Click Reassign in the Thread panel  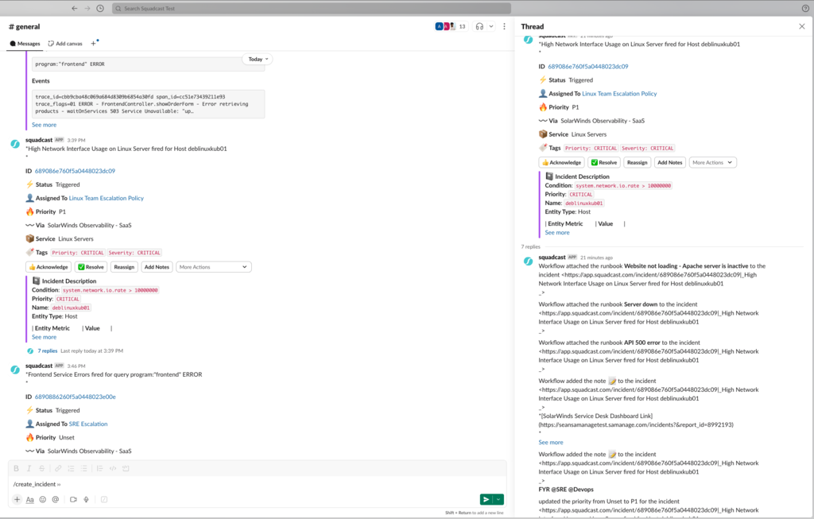(637, 162)
